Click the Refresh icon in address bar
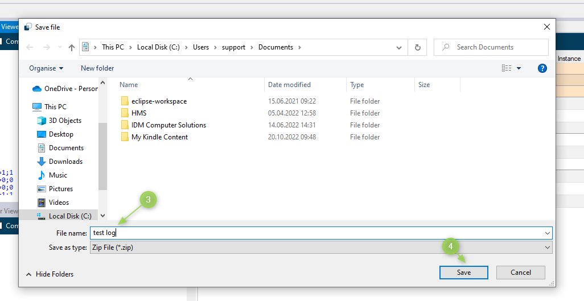Viewport: 584px width, 301px height. click(418, 48)
